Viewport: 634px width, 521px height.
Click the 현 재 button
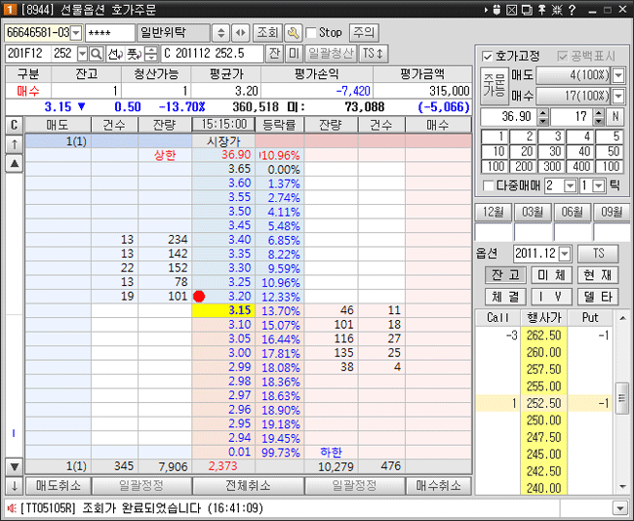598,275
